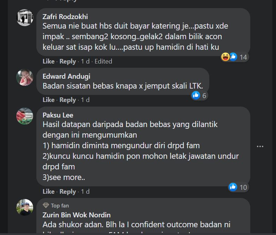The image size is (276, 235).
Task: Reply to Paksu Lee's comment
Action: point(68,192)
